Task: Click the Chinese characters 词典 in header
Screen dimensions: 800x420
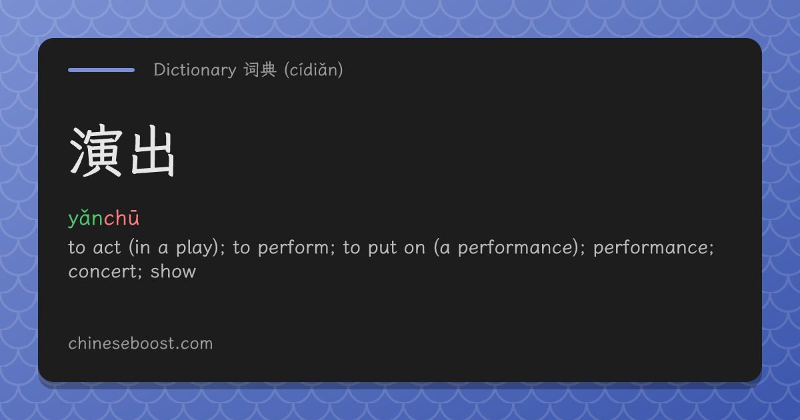Action: pos(260,69)
